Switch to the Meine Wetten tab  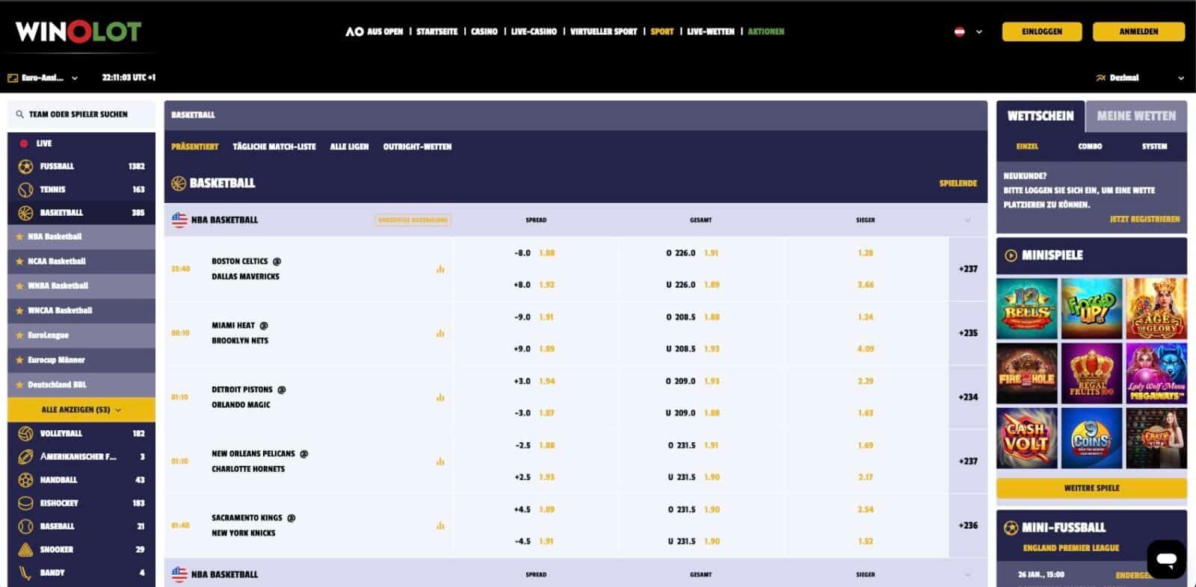pos(1135,116)
